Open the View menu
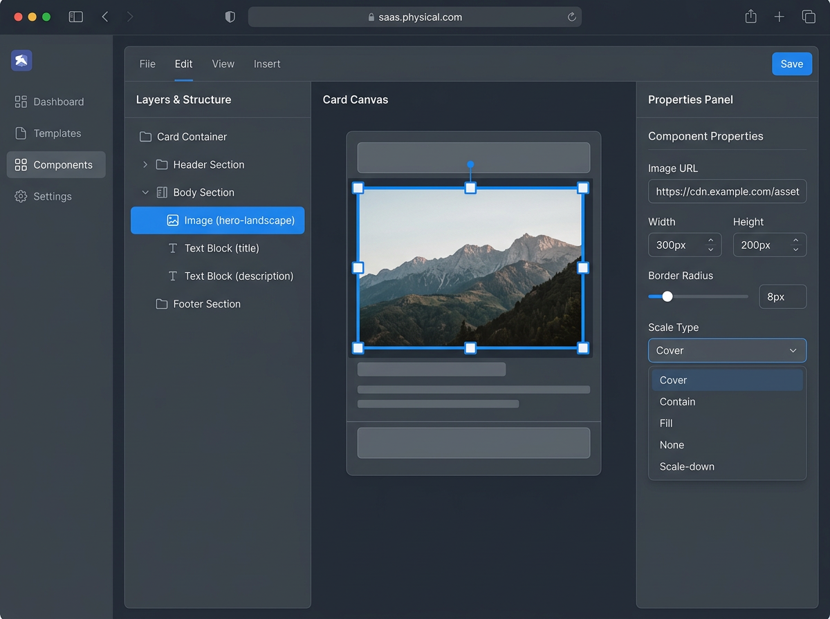Viewport: 830px width, 619px height. tap(223, 64)
